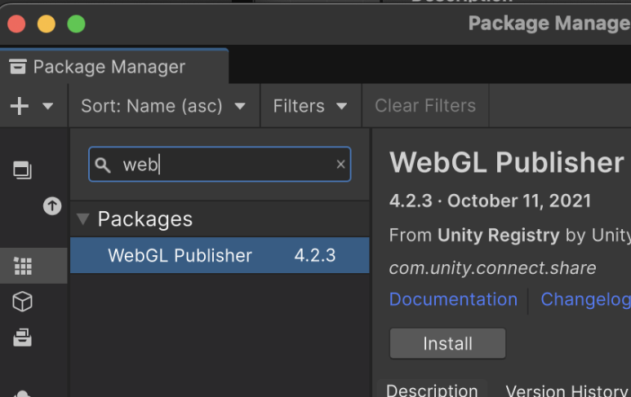The image size is (631, 397).
Task: Click the Package Manager tab archive icon
Action: click(18, 67)
